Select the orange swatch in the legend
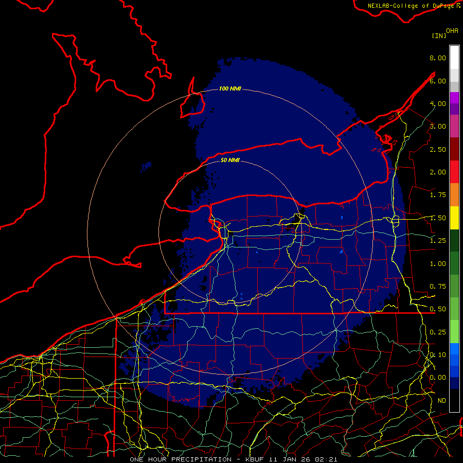463x463 pixels. tap(454, 195)
